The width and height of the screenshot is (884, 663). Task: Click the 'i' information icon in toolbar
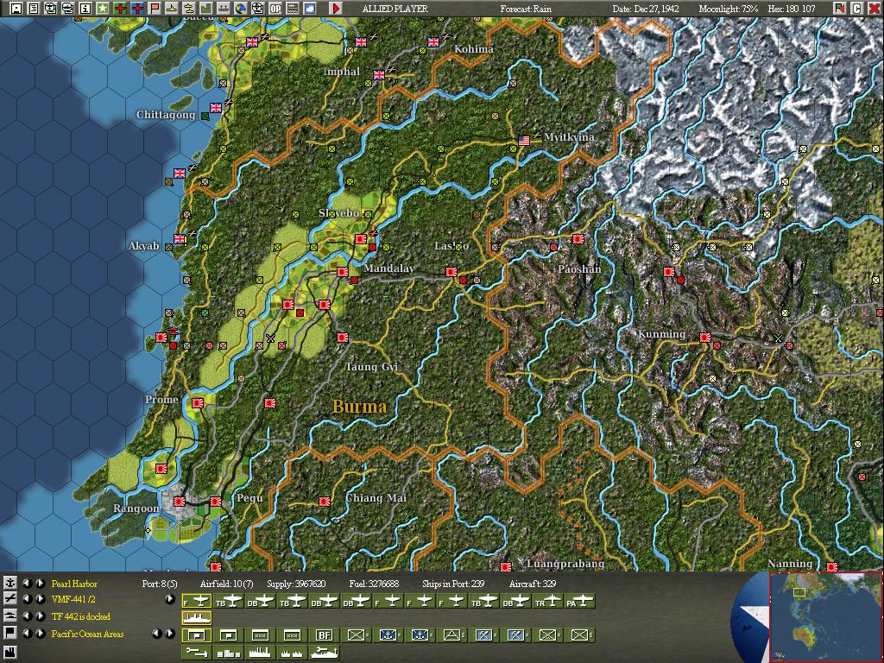[x=85, y=8]
